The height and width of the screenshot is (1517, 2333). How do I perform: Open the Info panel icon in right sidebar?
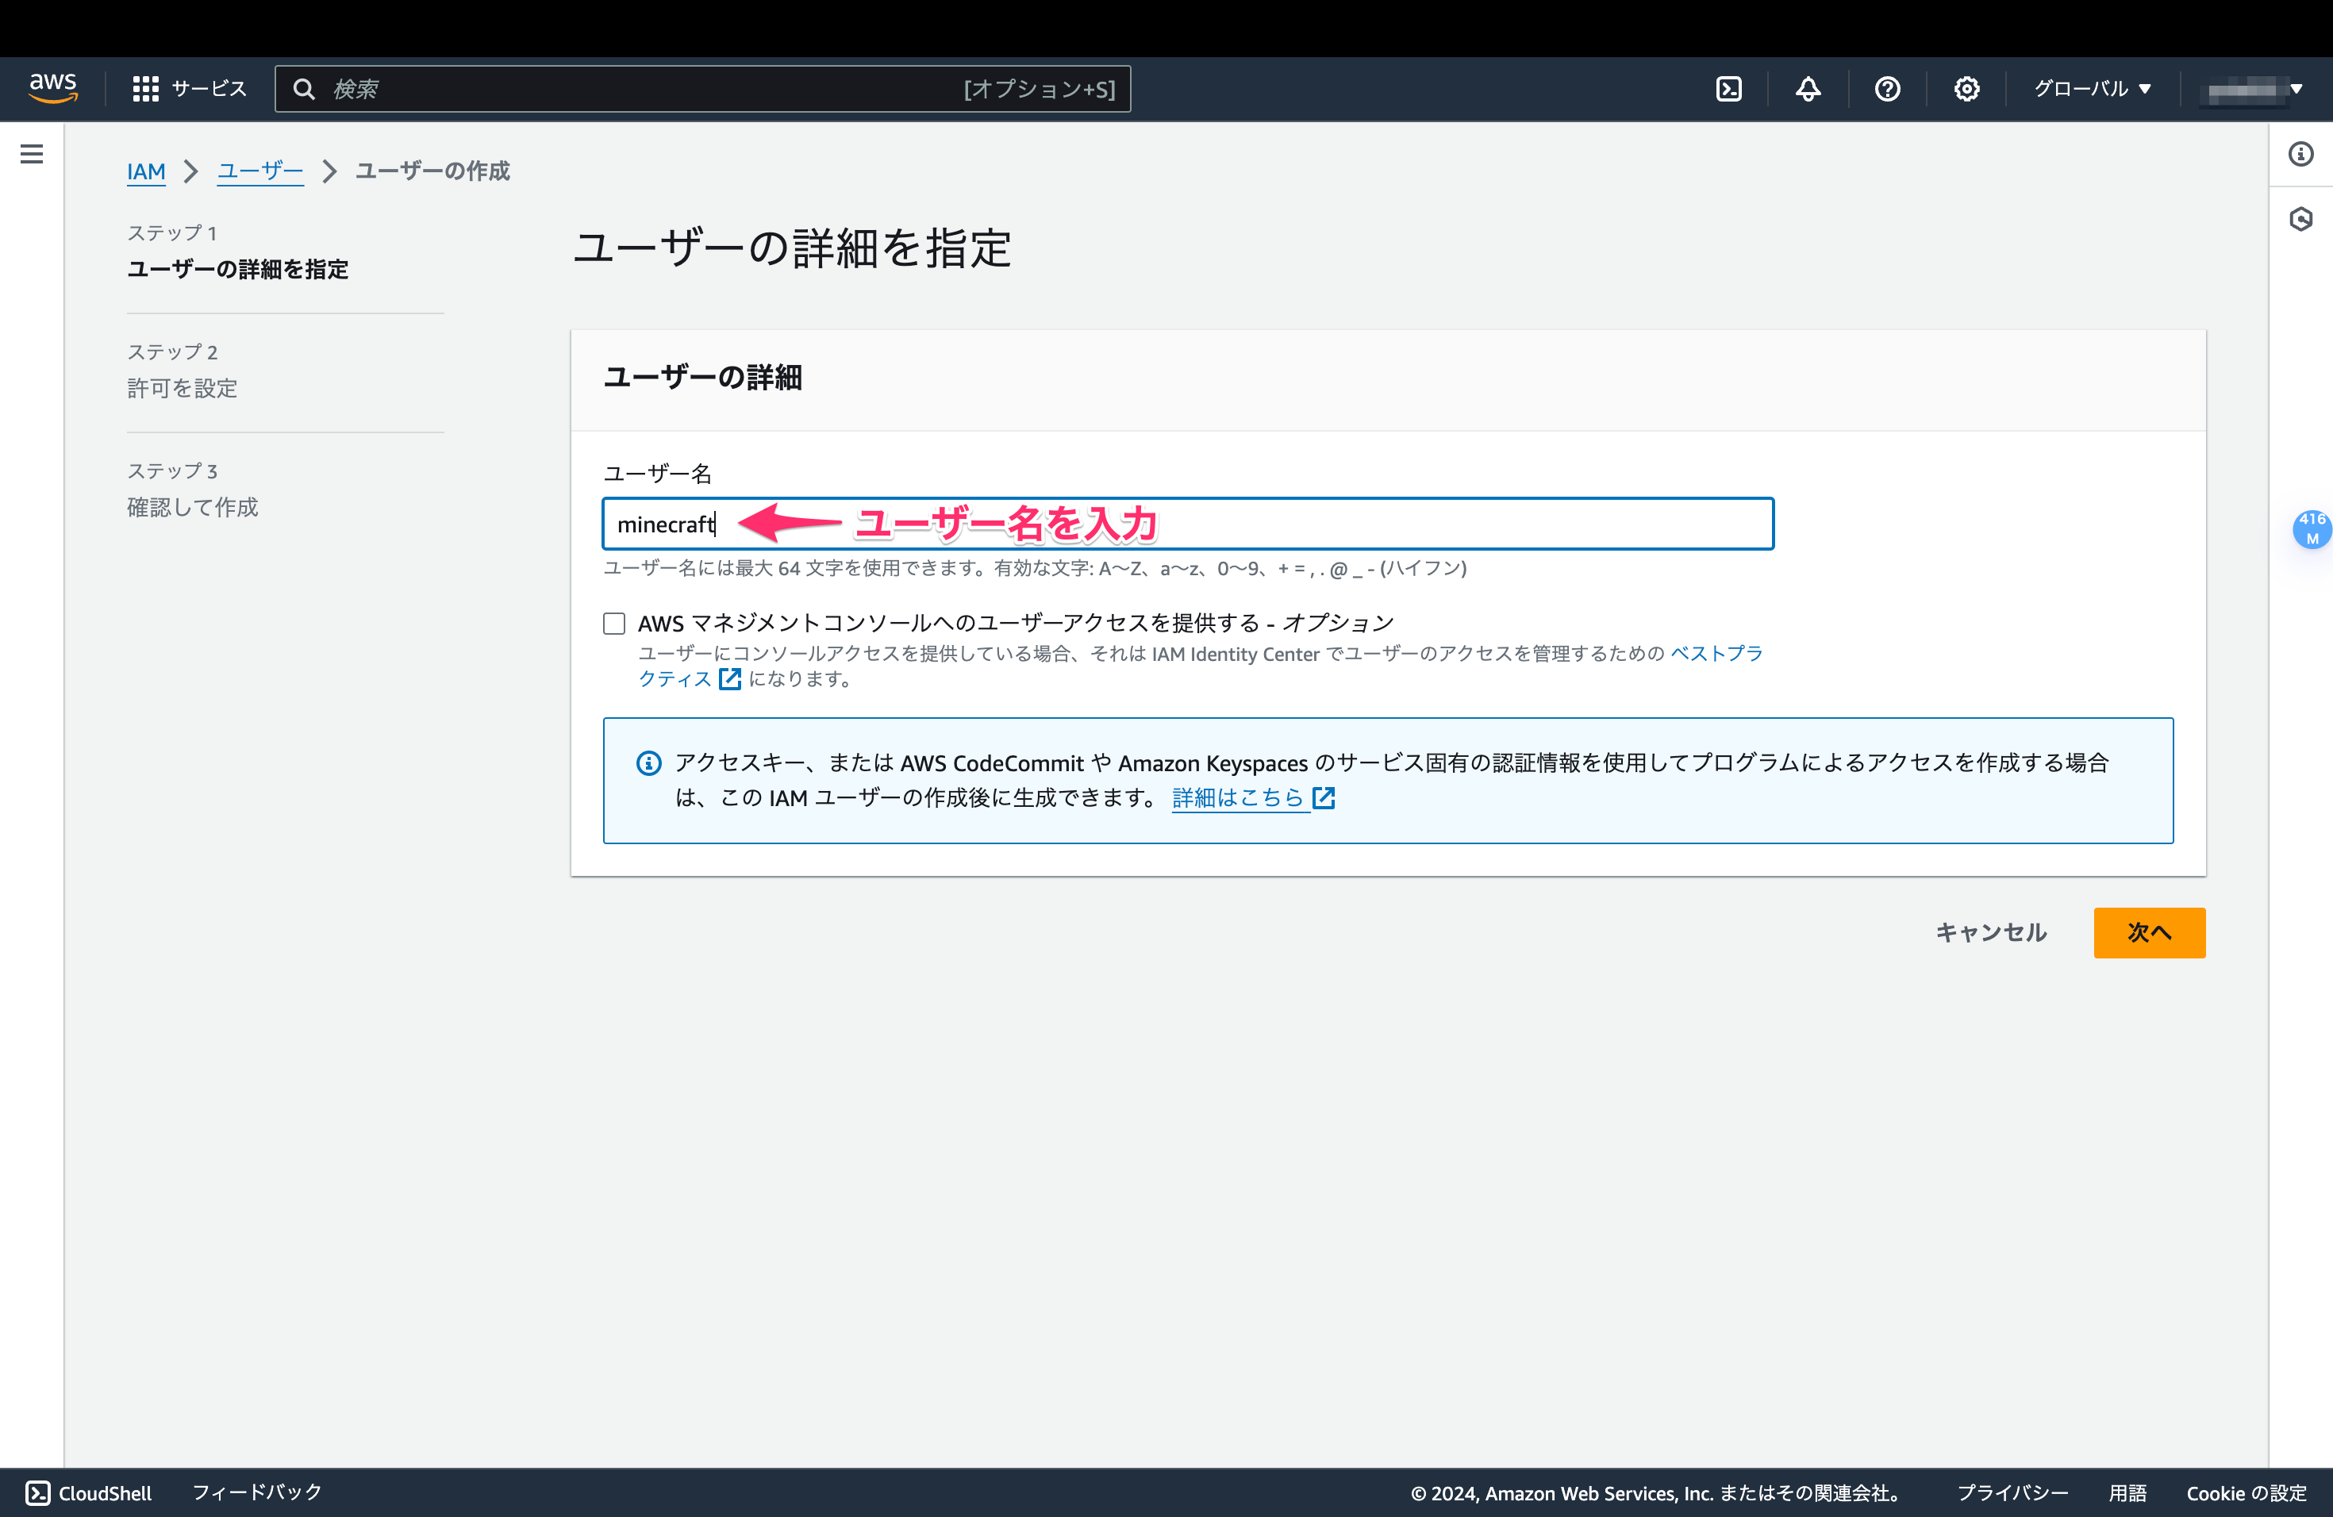(2301, 154)
